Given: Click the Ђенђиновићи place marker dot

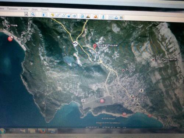Looking at the screenshot, I should pos(153,60).
